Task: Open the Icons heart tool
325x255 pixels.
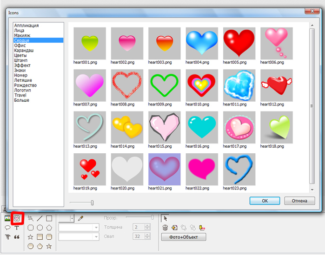Action: click(17, 218)
